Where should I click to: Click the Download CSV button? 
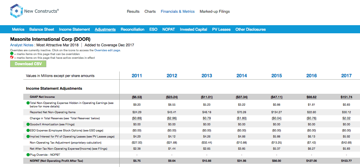tap(28, 64)
